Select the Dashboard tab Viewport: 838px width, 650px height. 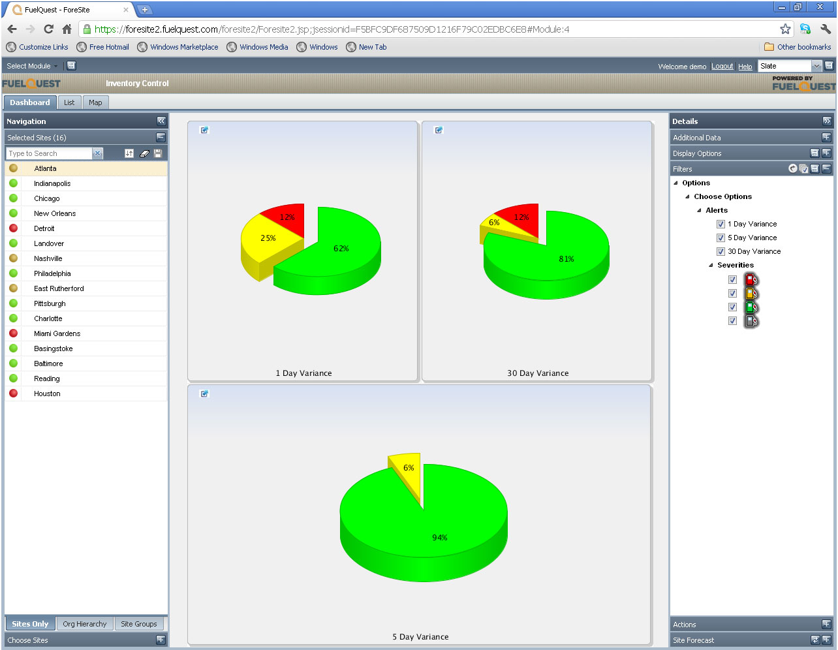(30, 102)
